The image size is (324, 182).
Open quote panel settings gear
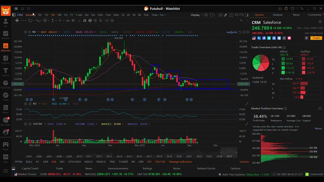tap(320, 22)
